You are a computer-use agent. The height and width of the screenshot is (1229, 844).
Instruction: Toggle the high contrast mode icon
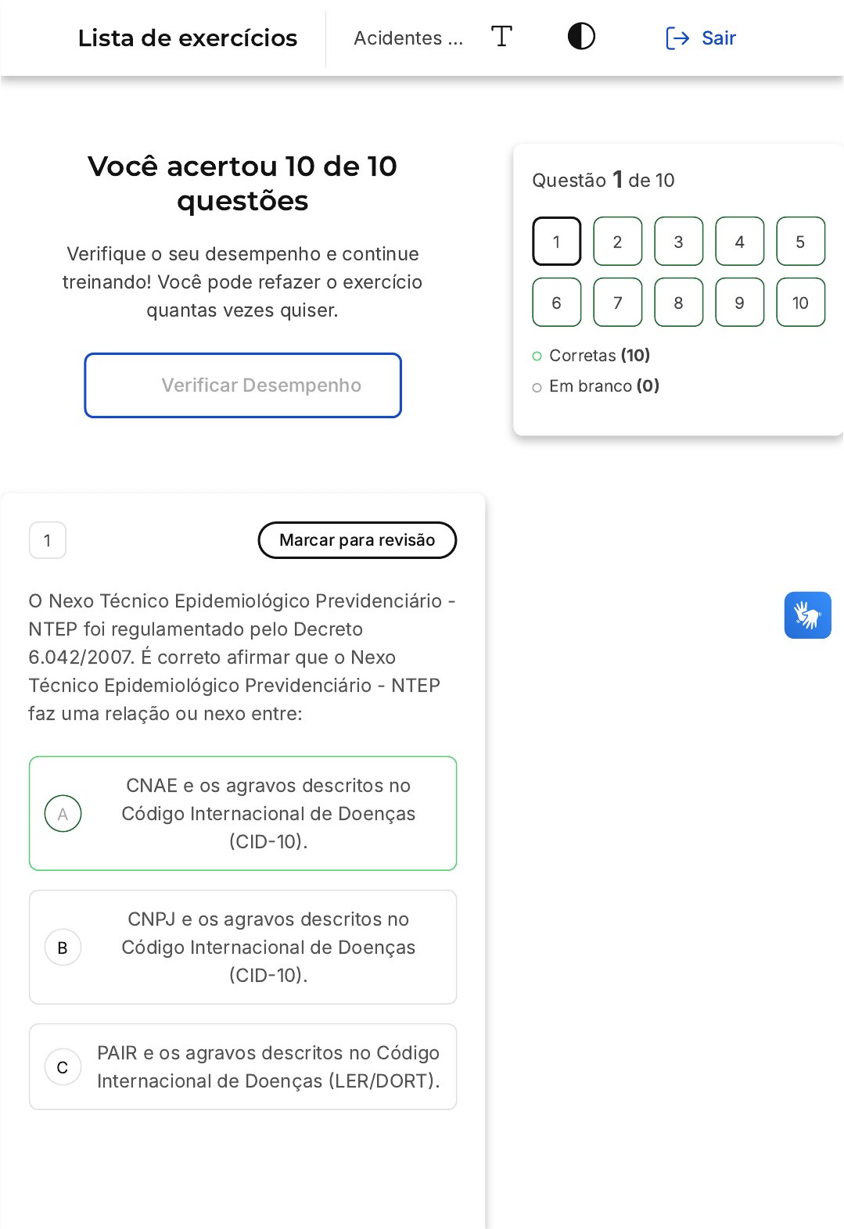coord(581,37)
